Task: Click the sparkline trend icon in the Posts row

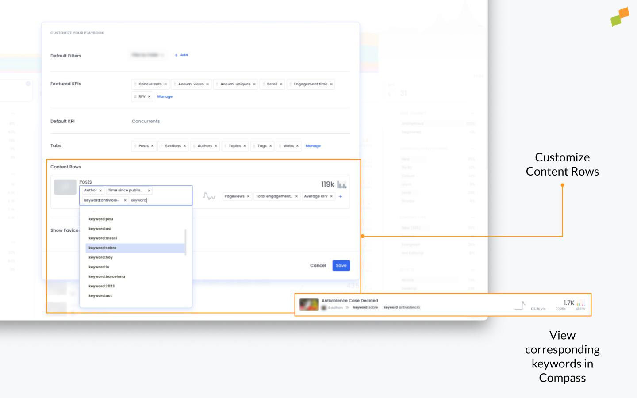Action: coord(209,196)
